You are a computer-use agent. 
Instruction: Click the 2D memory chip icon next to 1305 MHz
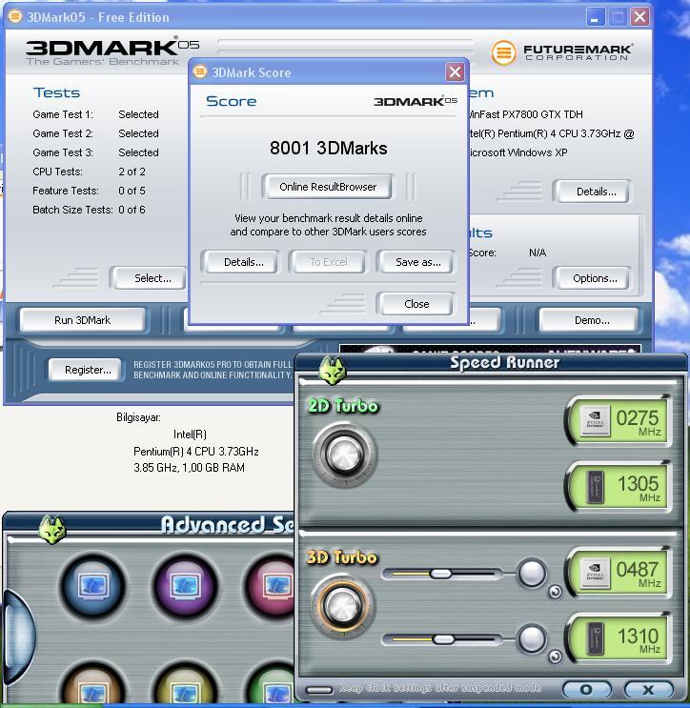[x=595, y=487]
